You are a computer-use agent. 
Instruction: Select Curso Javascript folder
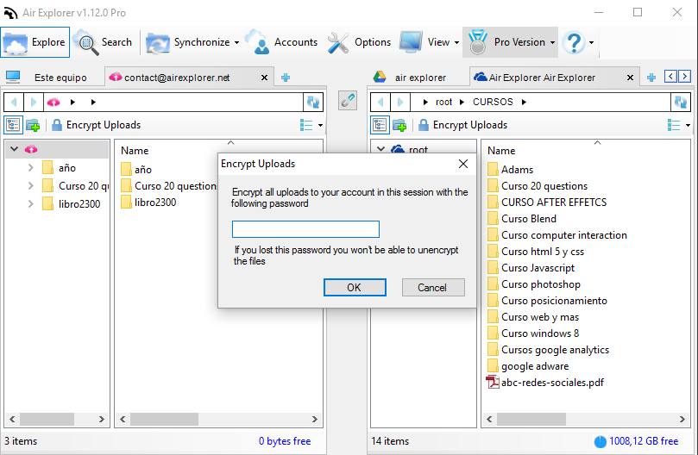(531, 268)
